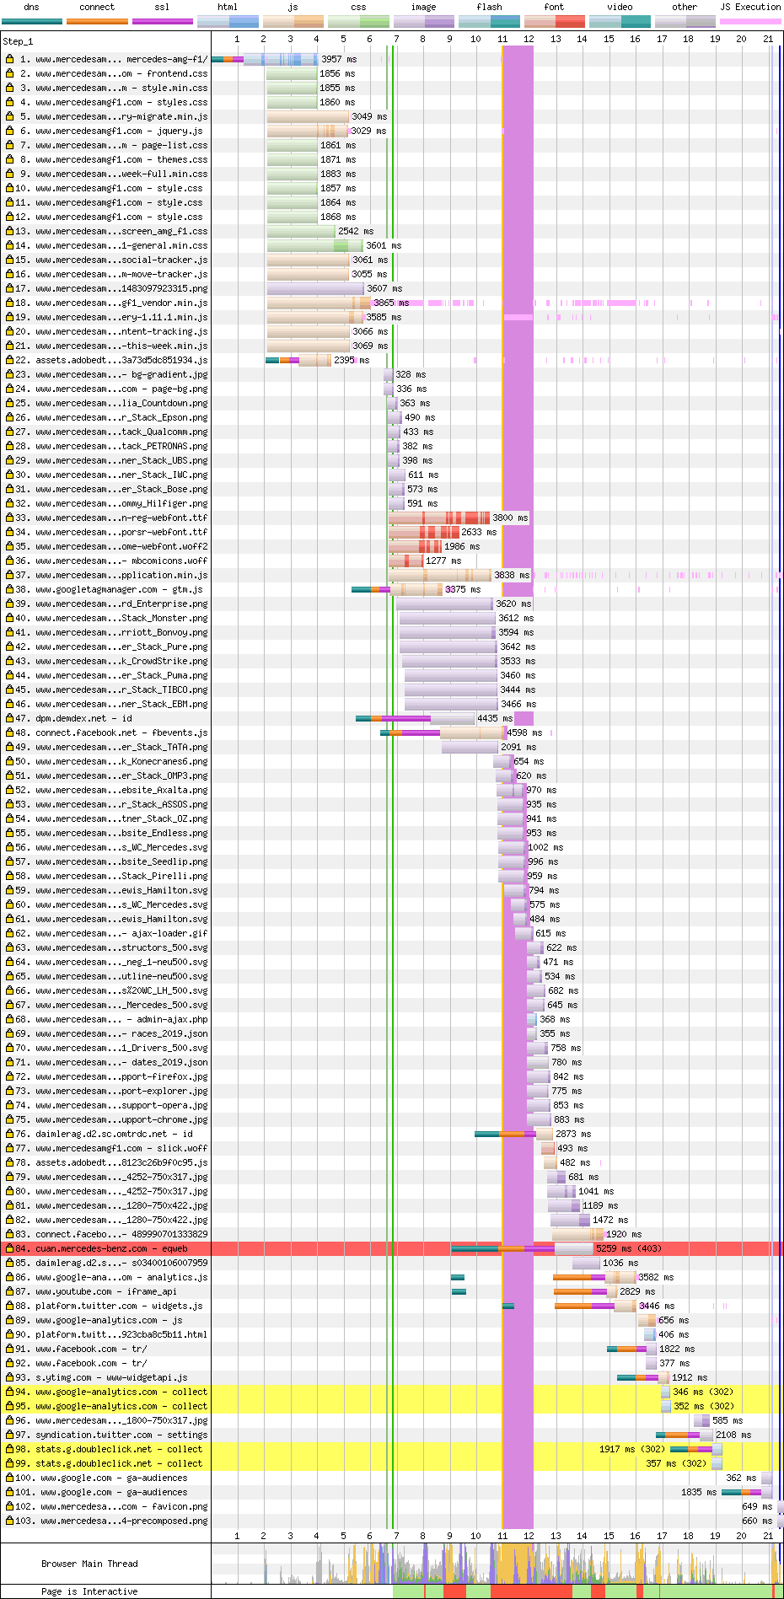Screen dimensions: 784x1599
Task: Select the 'daimlerag.d2.sc.omtrdc.net - id' label
Action: point(114,1134)
